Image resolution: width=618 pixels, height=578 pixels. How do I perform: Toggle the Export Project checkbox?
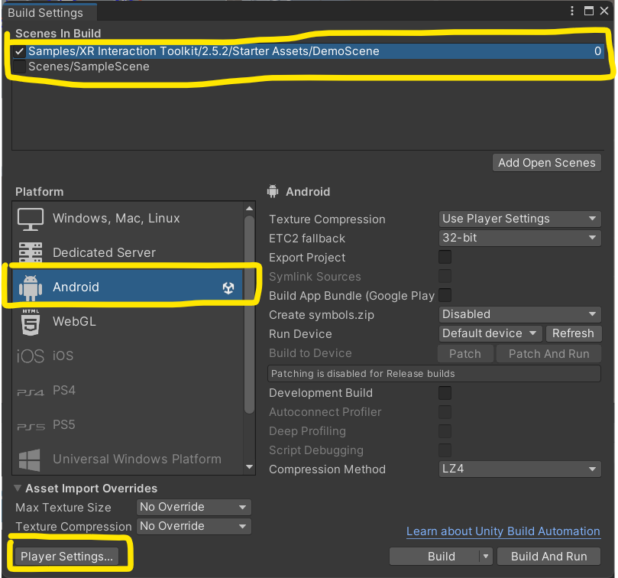pyautogui.click(x=445, y=257)
